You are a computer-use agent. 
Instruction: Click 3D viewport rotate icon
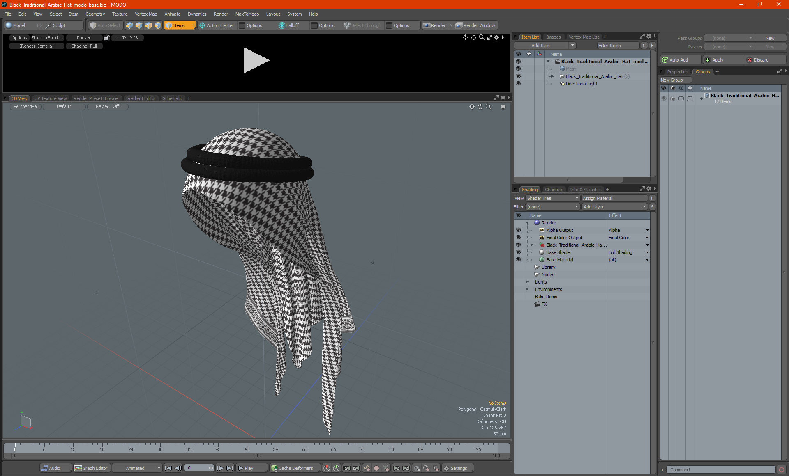(480, 107)
